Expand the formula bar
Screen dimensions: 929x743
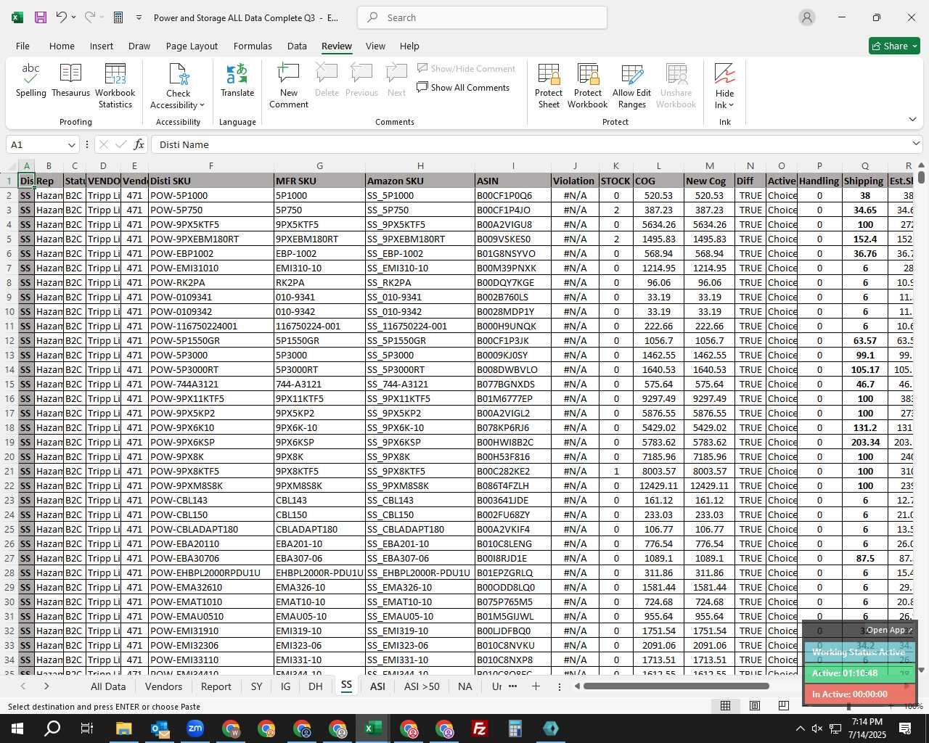tap(916, 144)
